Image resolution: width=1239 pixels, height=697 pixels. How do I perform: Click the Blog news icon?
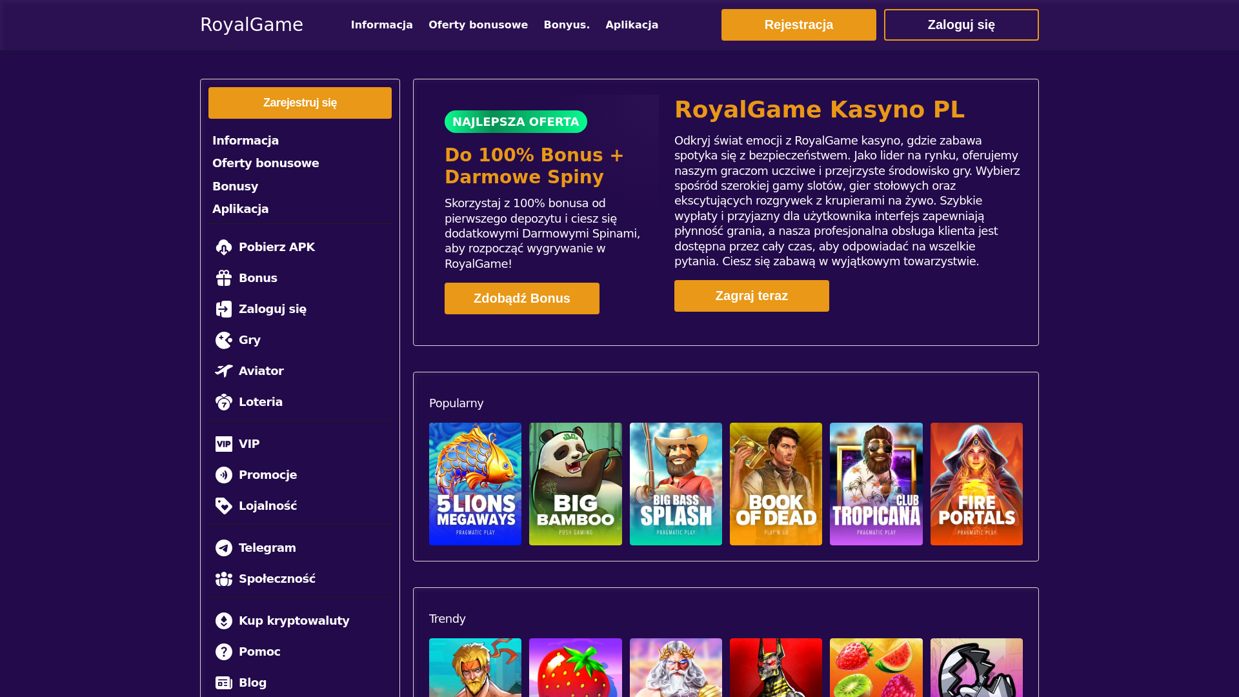(224, 683)
